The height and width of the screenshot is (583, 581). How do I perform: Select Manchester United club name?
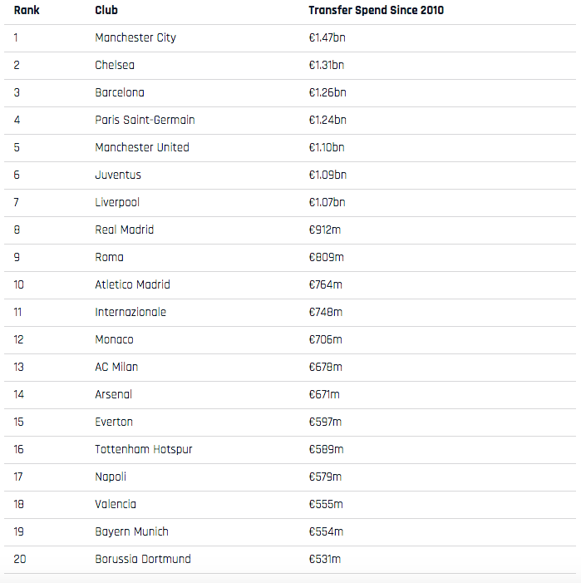(x=142, y=147)
